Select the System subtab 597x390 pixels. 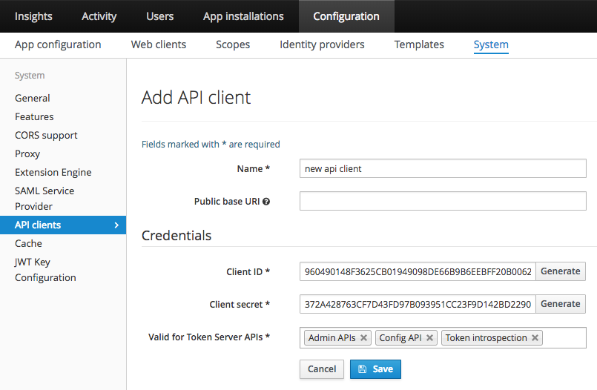[491, 44]
